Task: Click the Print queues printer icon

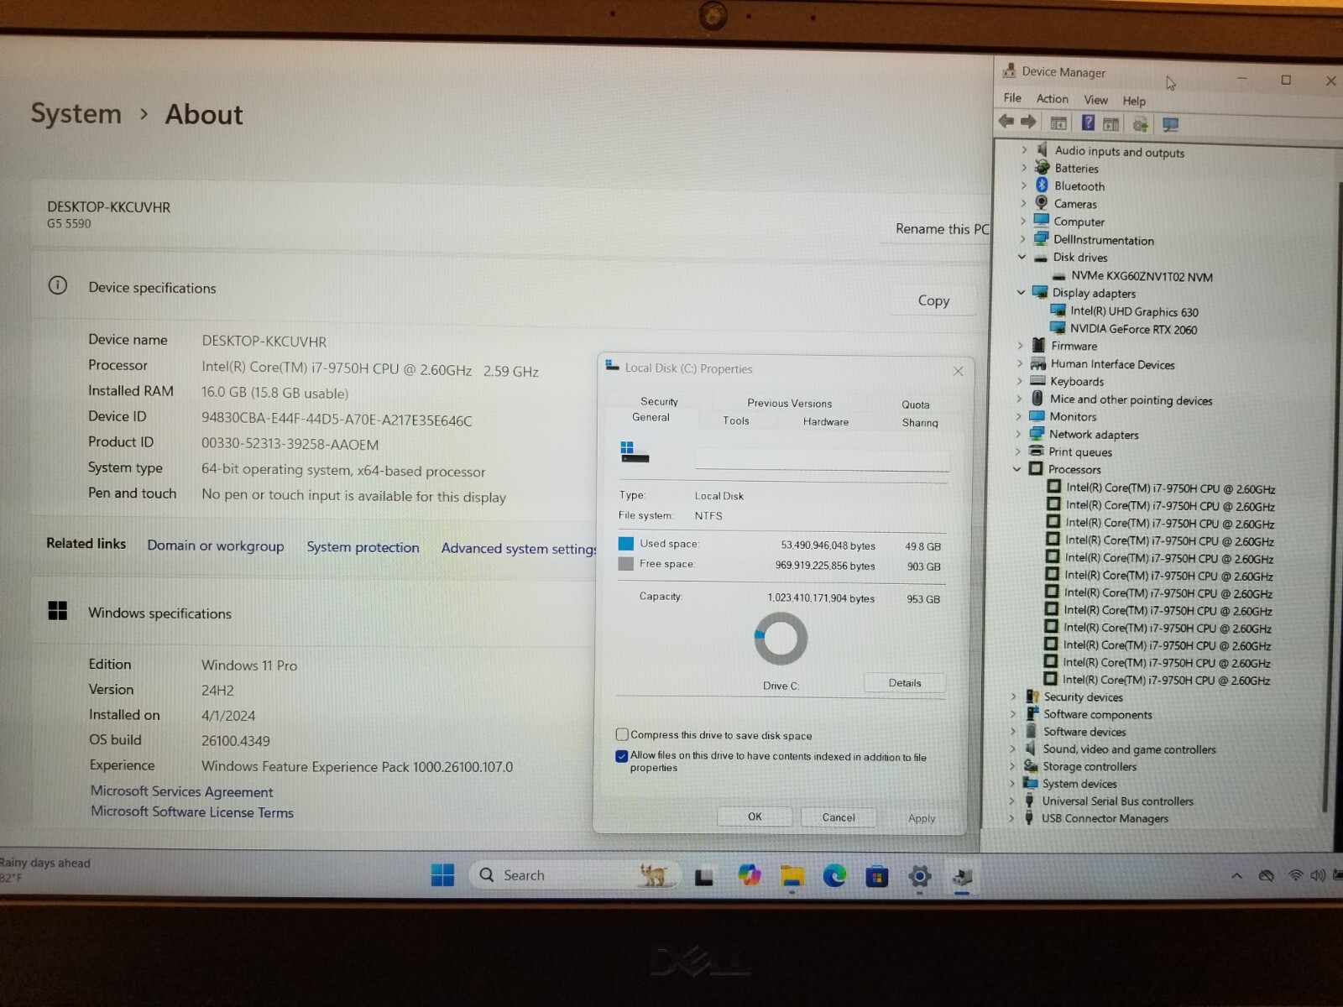Action: tap(1037, 451)
